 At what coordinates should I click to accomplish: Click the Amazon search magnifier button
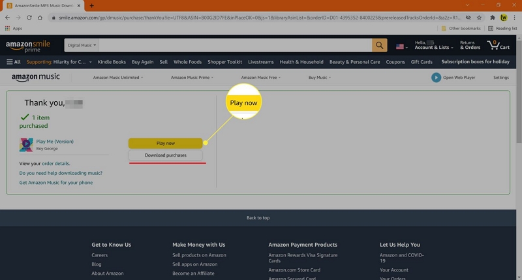click(379, 45)
